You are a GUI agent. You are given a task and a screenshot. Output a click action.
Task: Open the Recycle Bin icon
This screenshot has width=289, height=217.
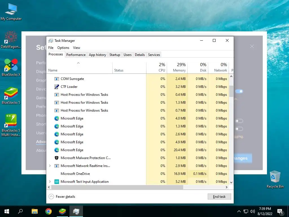pyautogui.click(x=275, y=179)
